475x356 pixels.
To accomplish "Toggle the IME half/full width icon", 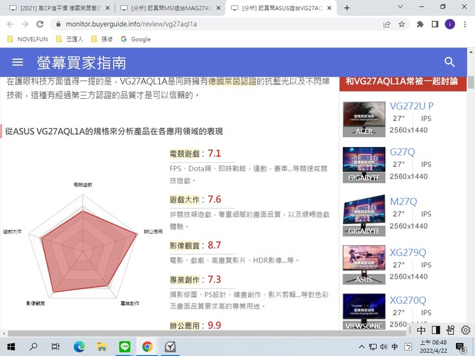I will 436,330.
